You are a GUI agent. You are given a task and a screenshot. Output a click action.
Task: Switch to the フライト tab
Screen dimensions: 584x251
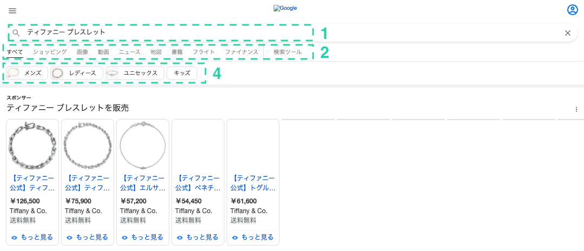tap(204, 52)
